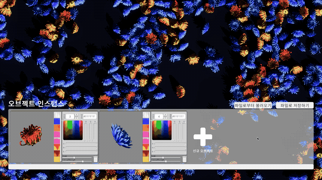Select the dark red palette swatch in blue flower panel
Image resolution: width=322 pixels, height=180 pixels.
146,153
